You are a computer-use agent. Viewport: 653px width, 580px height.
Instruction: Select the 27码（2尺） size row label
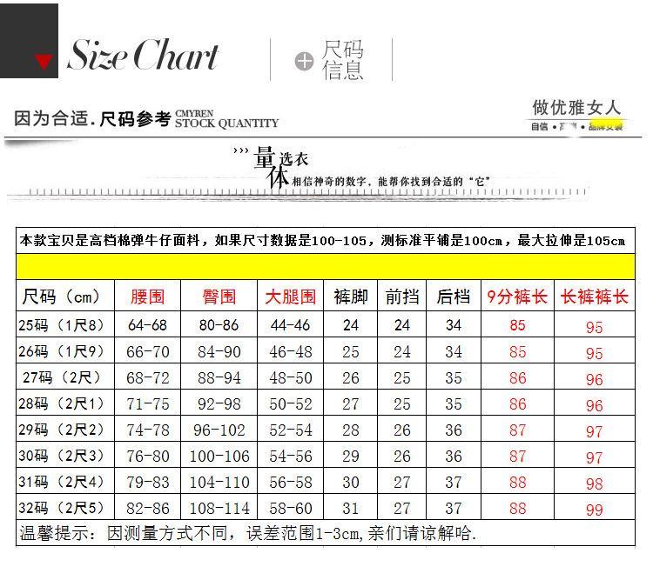(62, 377)
